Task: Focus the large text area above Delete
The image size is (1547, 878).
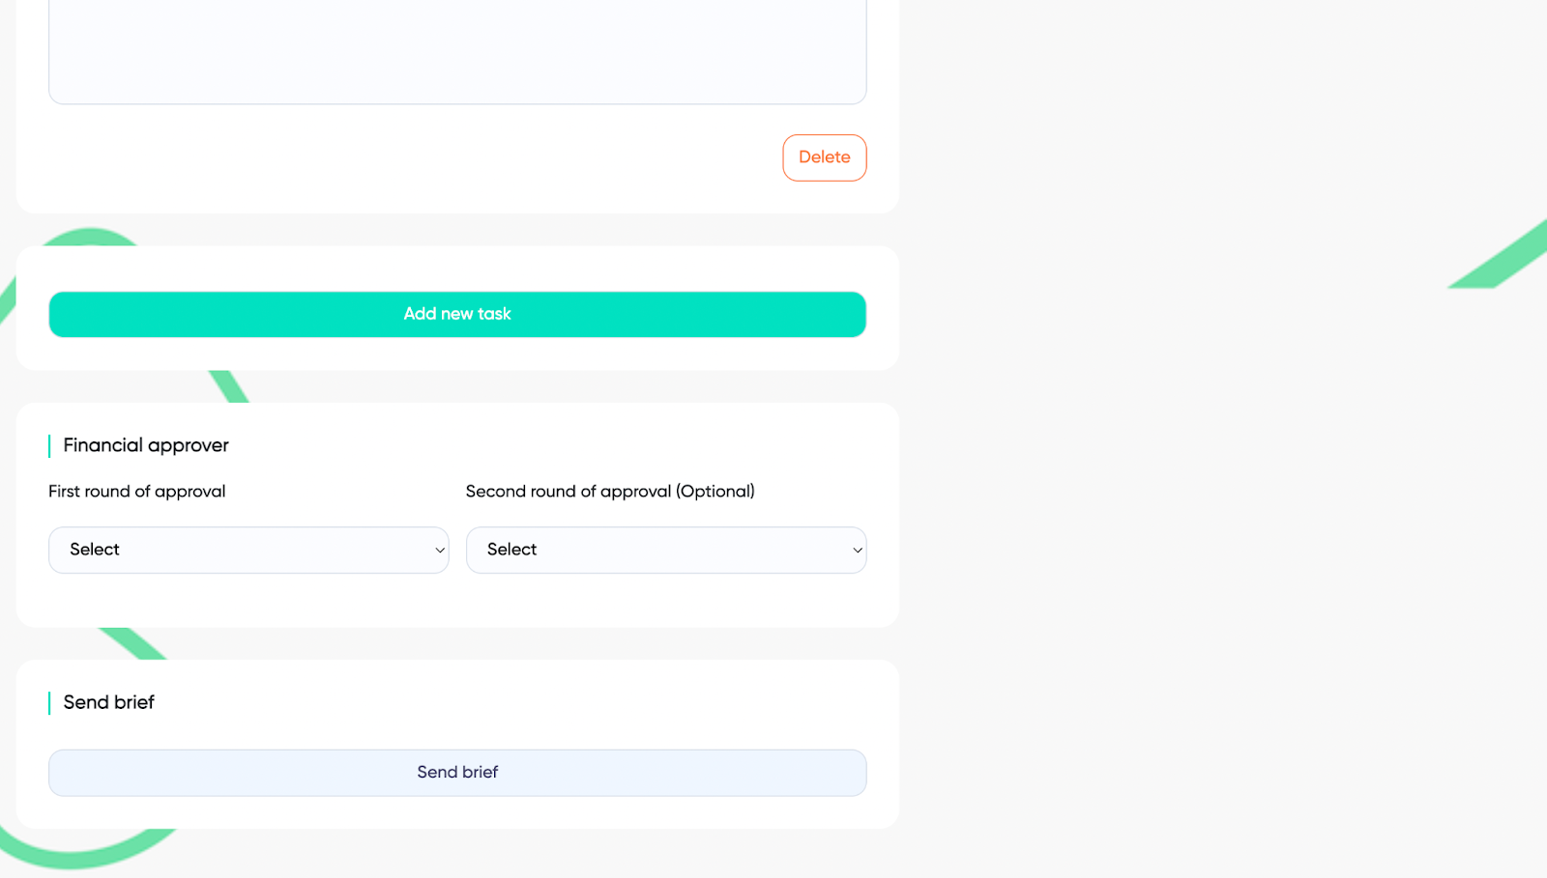Action: point(457,48)
